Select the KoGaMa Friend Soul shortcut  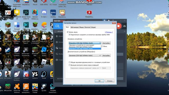tap(53, 88)
